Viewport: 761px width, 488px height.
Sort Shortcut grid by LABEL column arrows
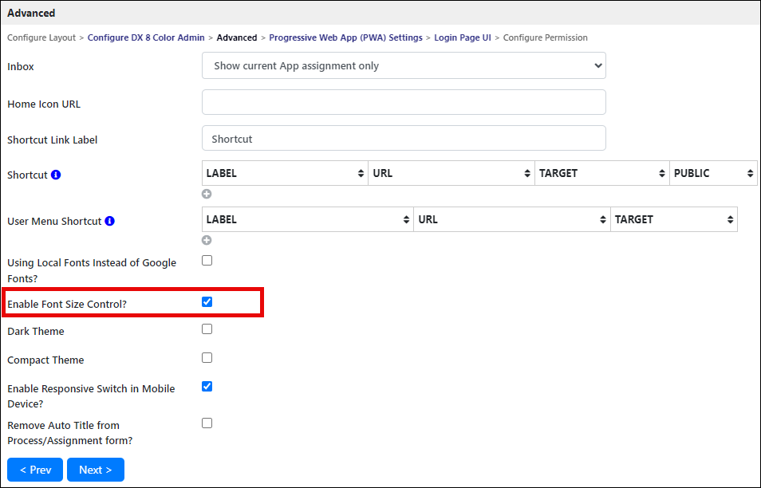pyautogui.click(x=361, y=173)
